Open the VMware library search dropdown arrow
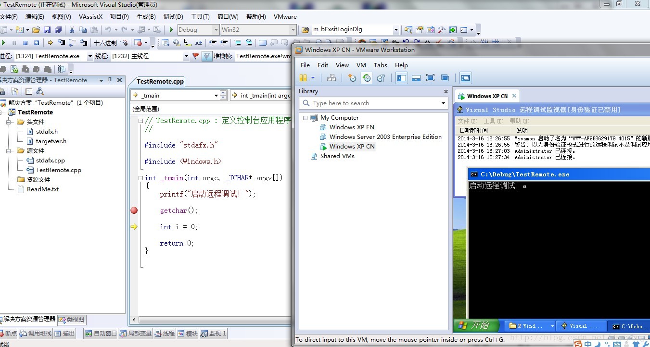 click(x=443, y=103)
